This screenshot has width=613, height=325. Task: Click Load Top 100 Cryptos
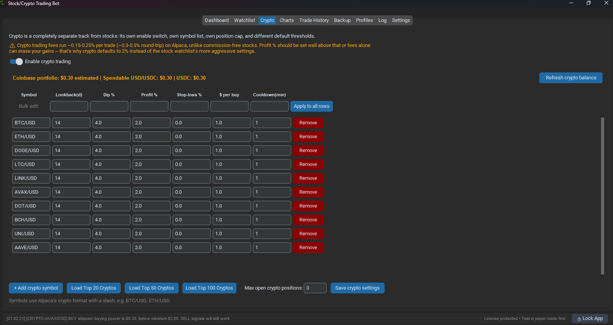tap(209, 288)
